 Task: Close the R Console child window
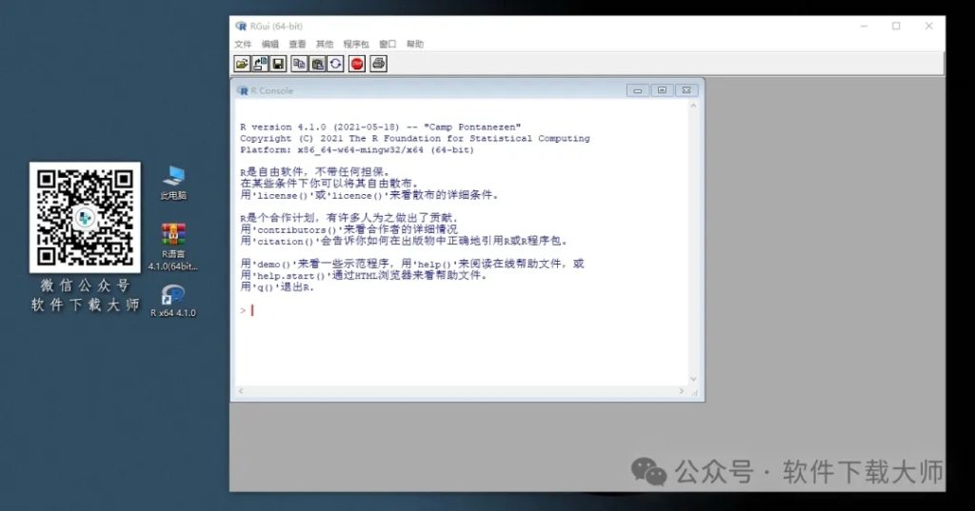(x=686, y=90)
